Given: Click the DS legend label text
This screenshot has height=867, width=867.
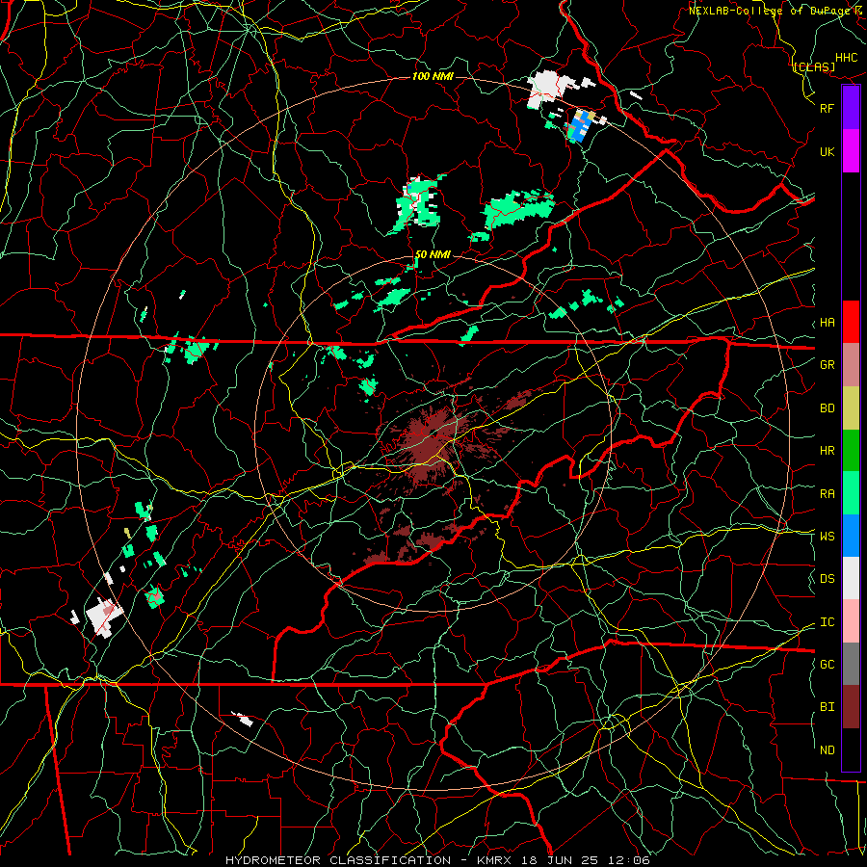Looking at the screenshot, I should tap(828, 579).
